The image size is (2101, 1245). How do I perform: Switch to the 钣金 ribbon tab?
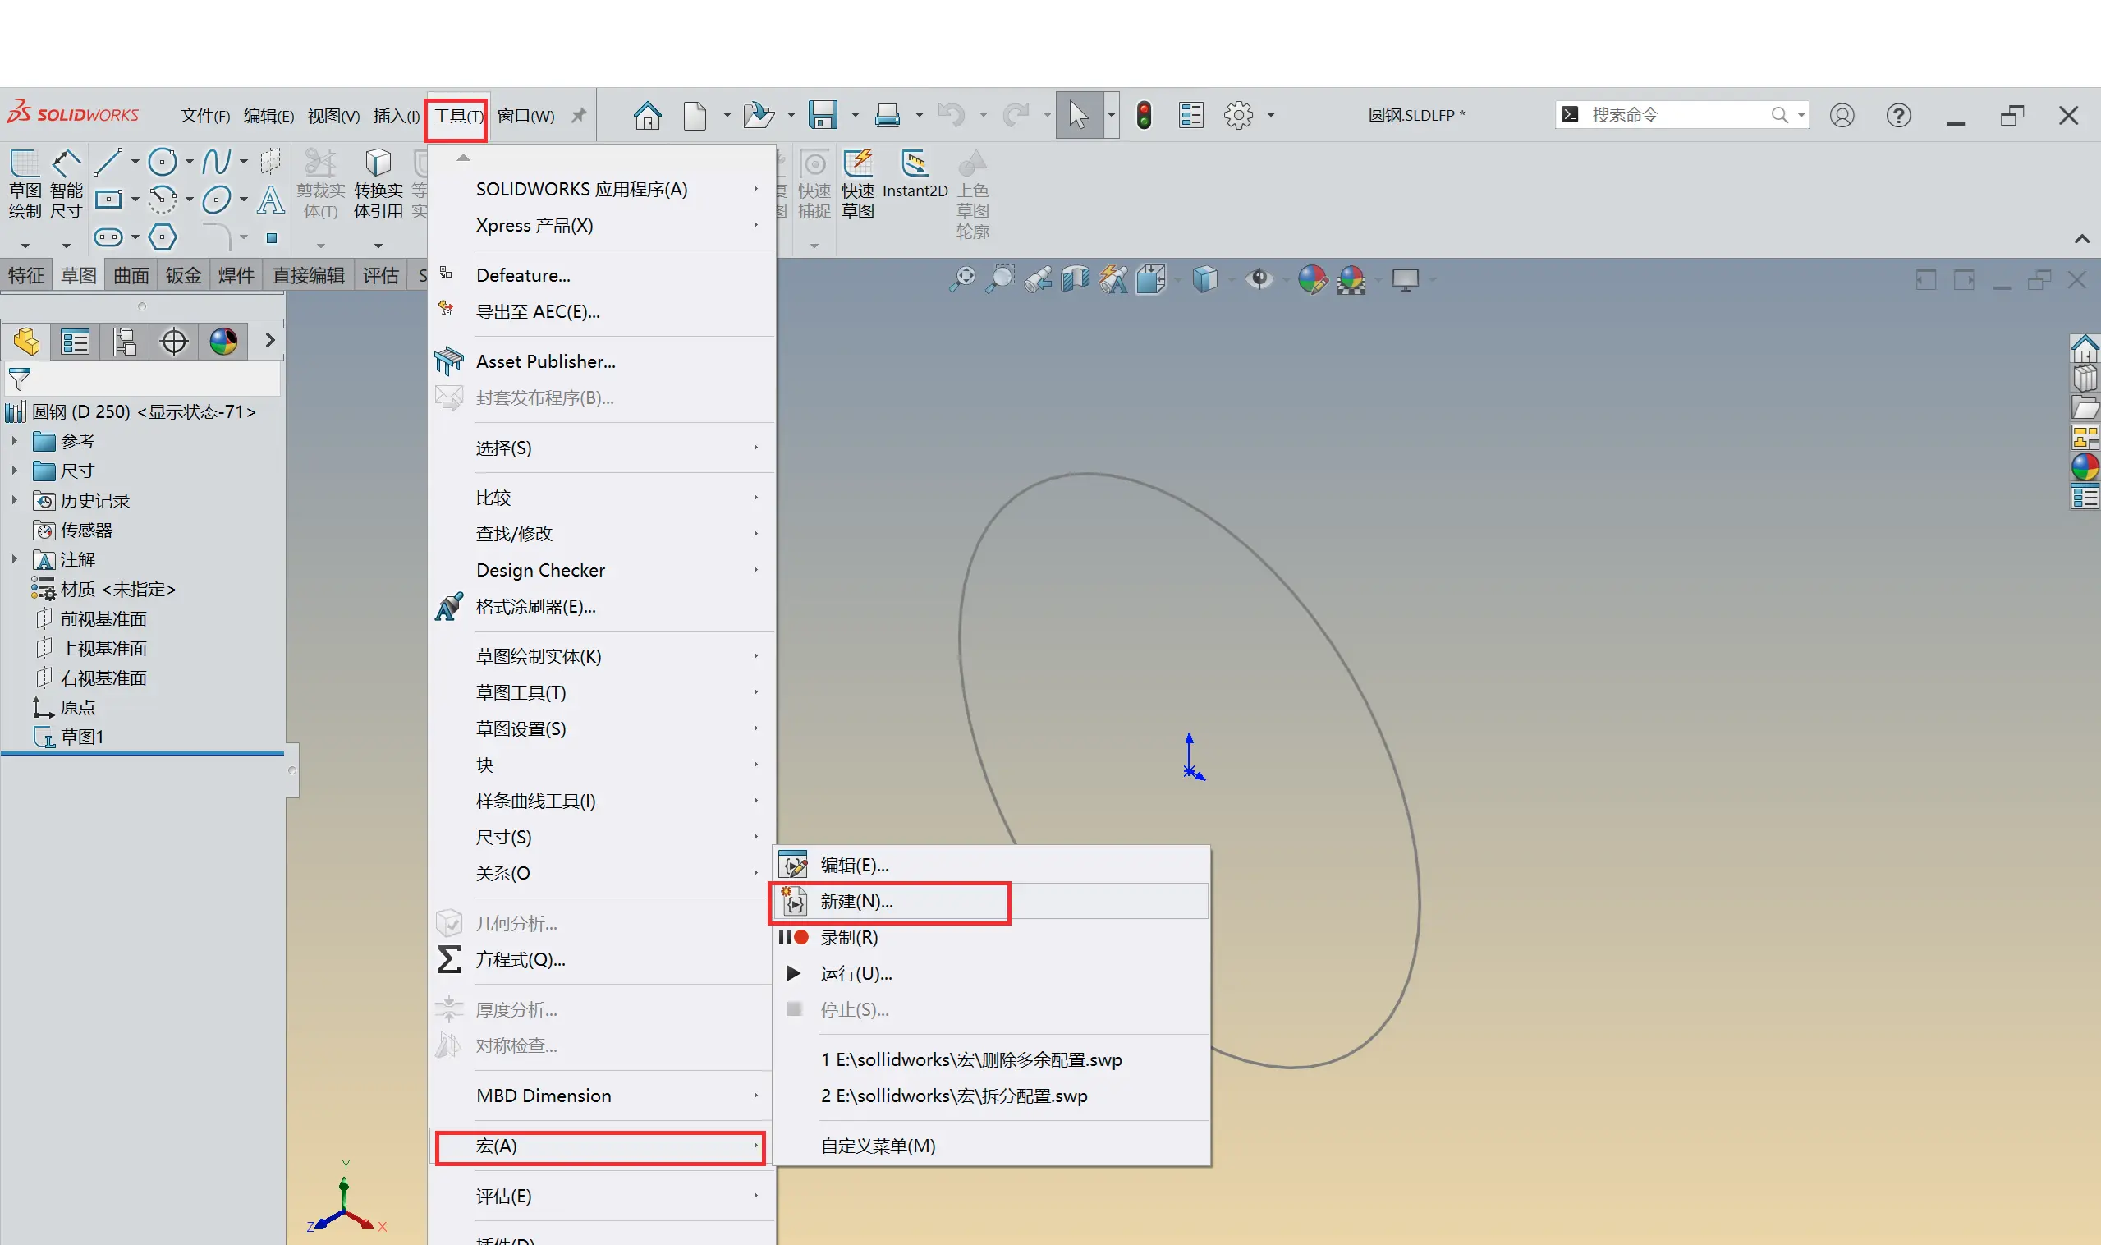183,275
